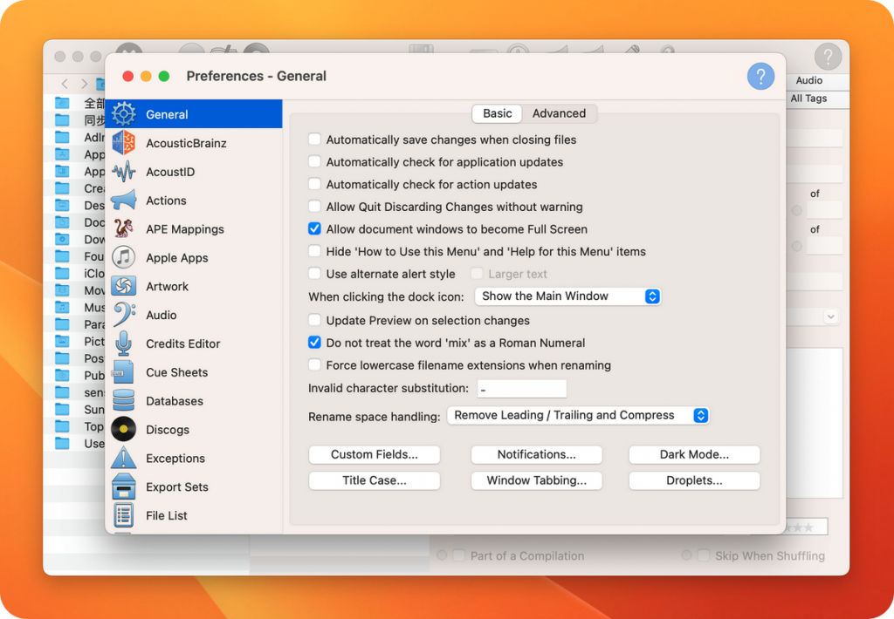Check the alternate alert style option
This screenshot has height=619, width=894.
[314, 274]
